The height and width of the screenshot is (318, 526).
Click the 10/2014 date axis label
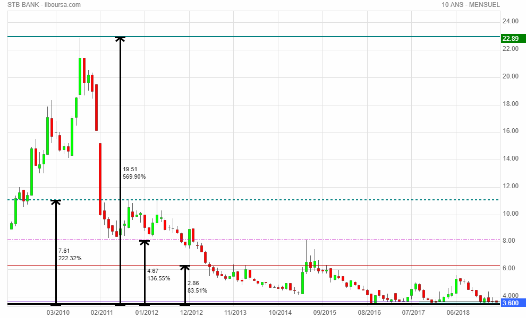(x=280, y=313)
